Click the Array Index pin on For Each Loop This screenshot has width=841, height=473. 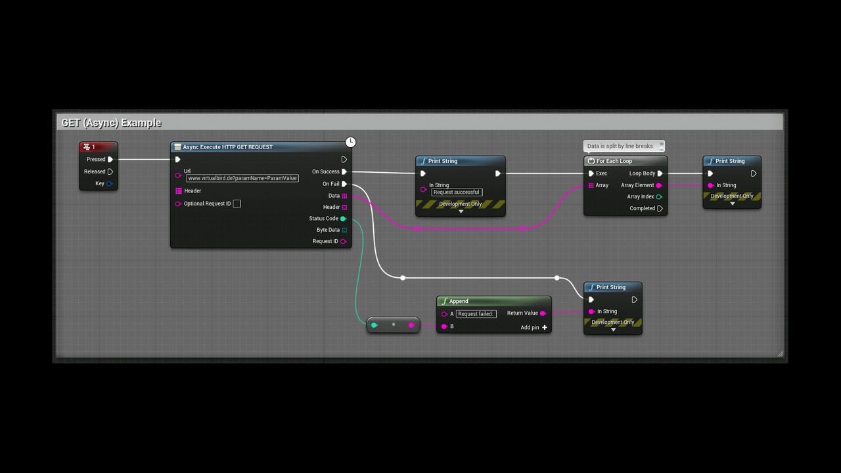[x=659, y=196]
